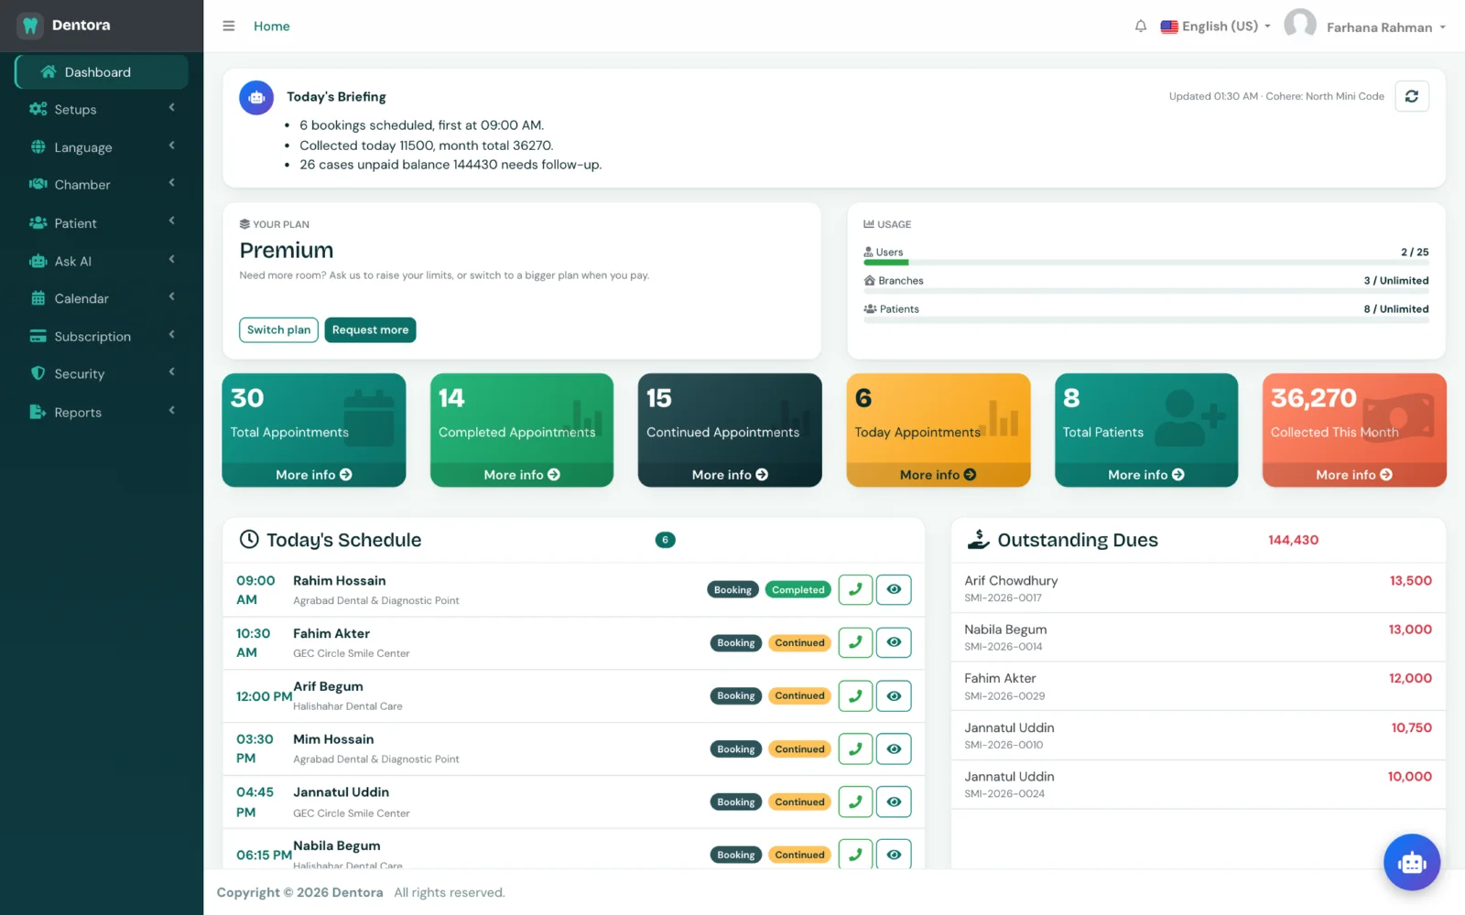
Task: Select Dashboard in the sidebar
Action: (102, 72)
